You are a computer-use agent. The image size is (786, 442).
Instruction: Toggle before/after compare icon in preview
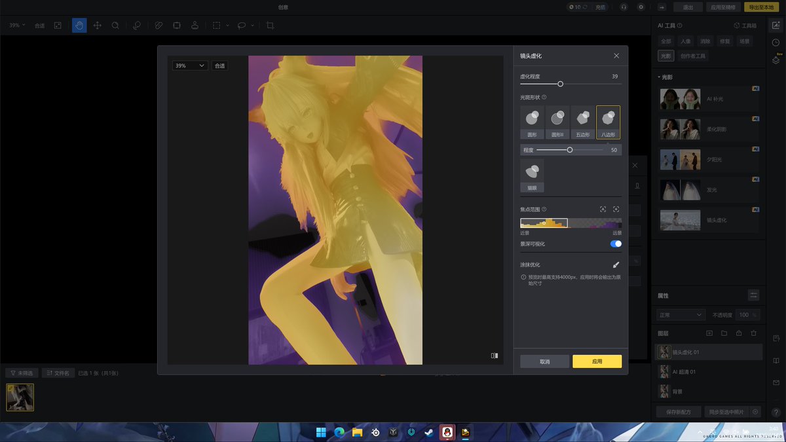click(495, 356)
